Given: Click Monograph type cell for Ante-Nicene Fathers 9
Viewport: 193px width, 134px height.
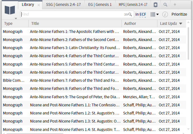Looking at the screenshot, I should pyautogui.click(x=13, y=97).
